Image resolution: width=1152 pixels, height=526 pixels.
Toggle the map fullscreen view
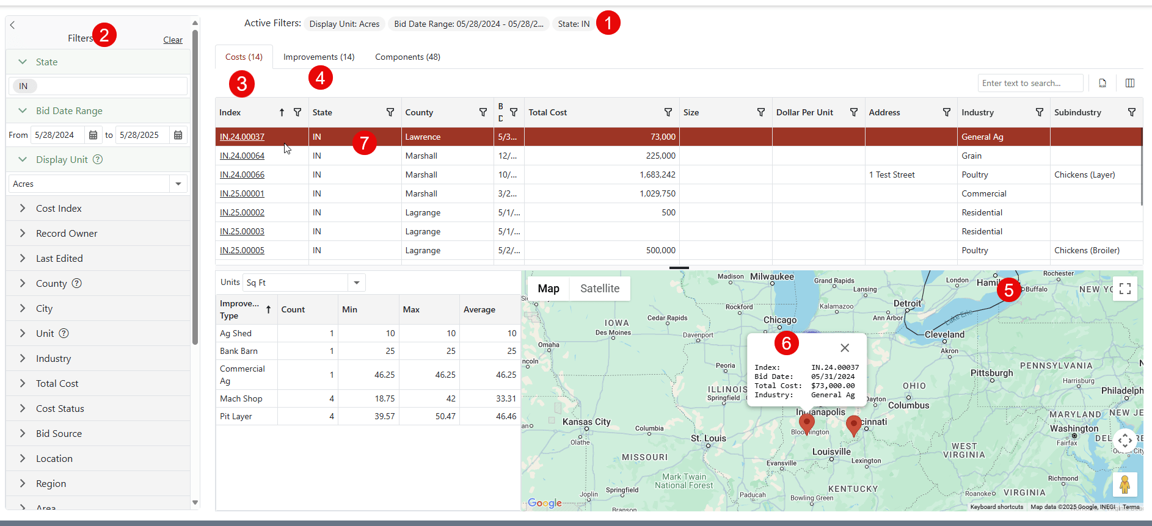pyautogui.click(x=1125, y=289)
